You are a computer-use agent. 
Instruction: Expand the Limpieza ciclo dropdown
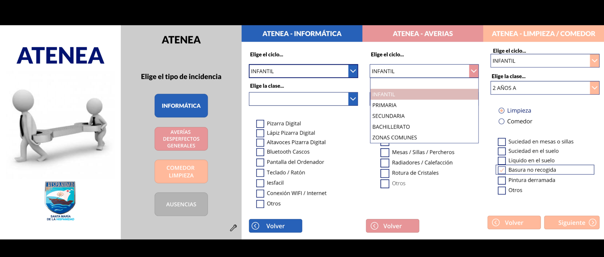pos(594,61)
